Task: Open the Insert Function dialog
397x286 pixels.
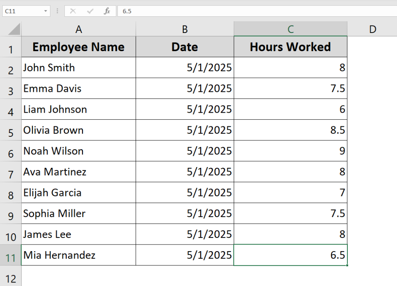Action: pos(107,11)
